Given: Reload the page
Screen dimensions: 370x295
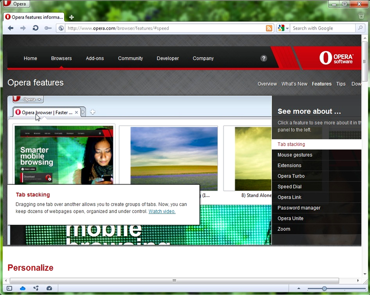Looking at the screenshot, I should click(36, 28).
